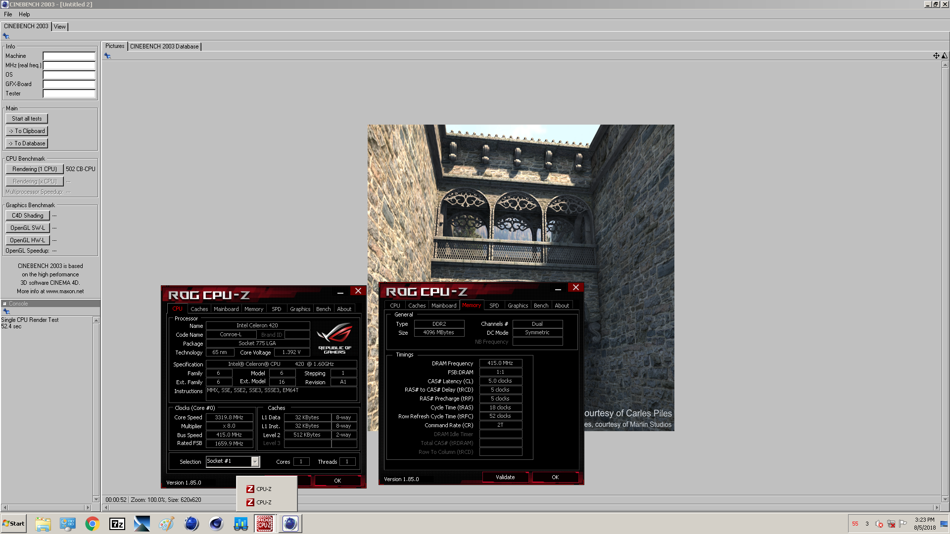Click the OS input field
The image size is (950, 534).
[69, 75]
